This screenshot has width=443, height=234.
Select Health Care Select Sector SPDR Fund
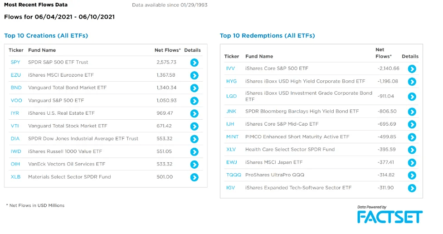290,149
